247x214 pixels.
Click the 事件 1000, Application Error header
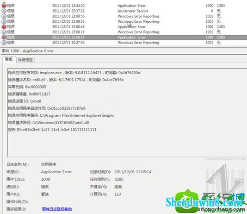click(28, 51)
